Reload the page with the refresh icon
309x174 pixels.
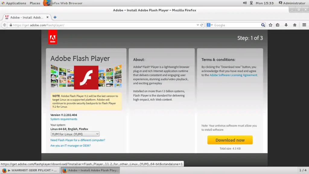pyautogui.click(x=202, y=25)
